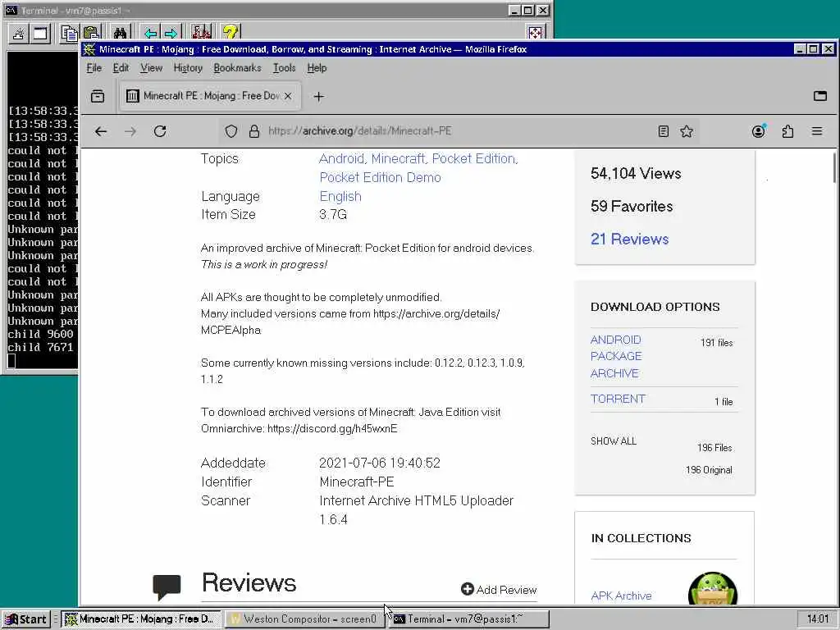
Task: Click the '196 Original' text
Action: 709,470
